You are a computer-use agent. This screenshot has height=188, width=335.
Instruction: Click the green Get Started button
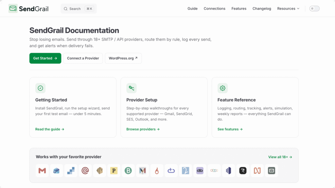45,58
